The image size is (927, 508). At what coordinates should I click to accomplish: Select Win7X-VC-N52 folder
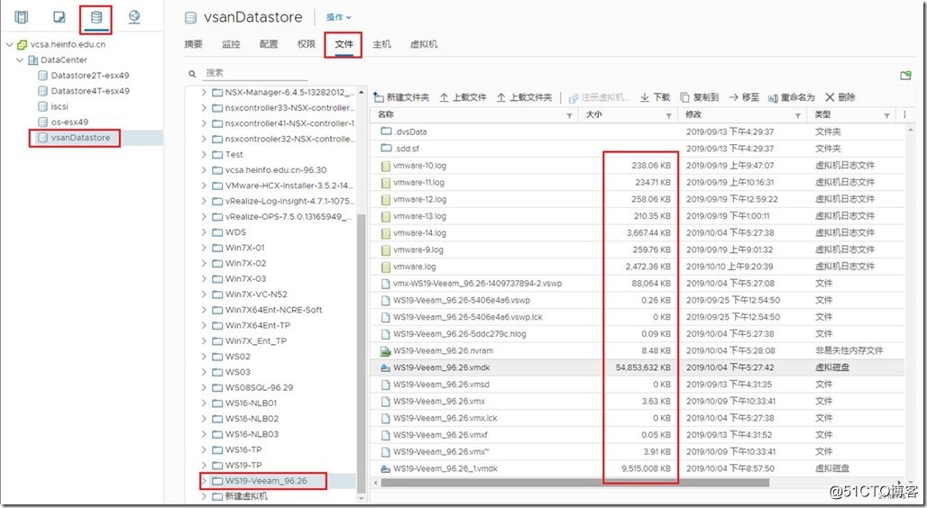coord(256,295)
